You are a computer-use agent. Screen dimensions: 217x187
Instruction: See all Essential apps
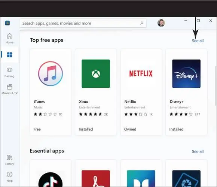tap(198, 151)
